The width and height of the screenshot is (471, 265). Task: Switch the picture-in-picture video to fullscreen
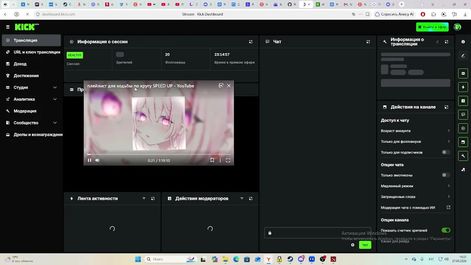[x=228, y=160]
